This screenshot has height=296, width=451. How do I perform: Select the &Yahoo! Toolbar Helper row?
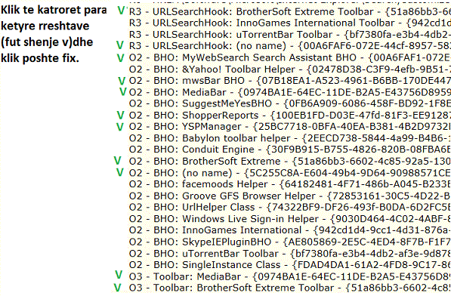[x=290, y=69]
